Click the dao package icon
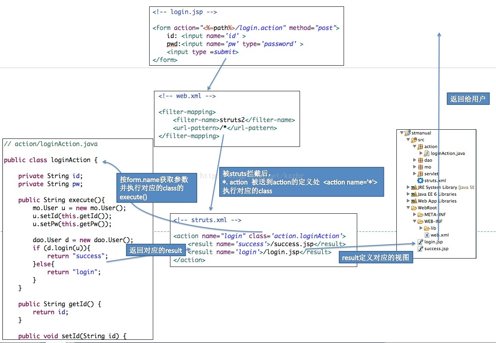This screenshot has height=343, width=496. coord(420,160)
